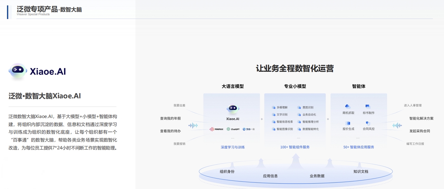
Task: Click the 报价生成 document icon
Action: point(347,124)
